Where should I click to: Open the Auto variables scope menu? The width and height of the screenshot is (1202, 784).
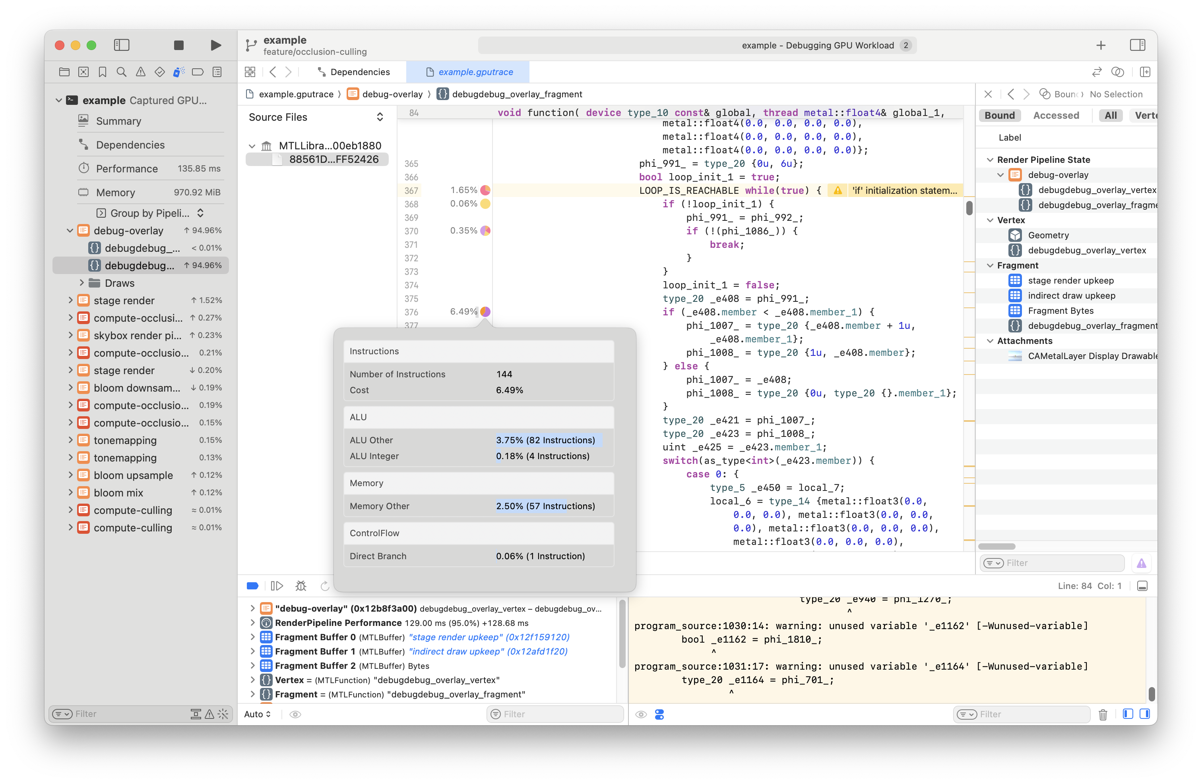click(x=258, y=714)
